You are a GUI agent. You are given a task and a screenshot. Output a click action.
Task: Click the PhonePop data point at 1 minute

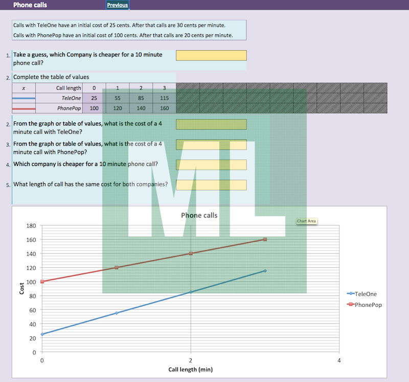(x=117, y=267)
